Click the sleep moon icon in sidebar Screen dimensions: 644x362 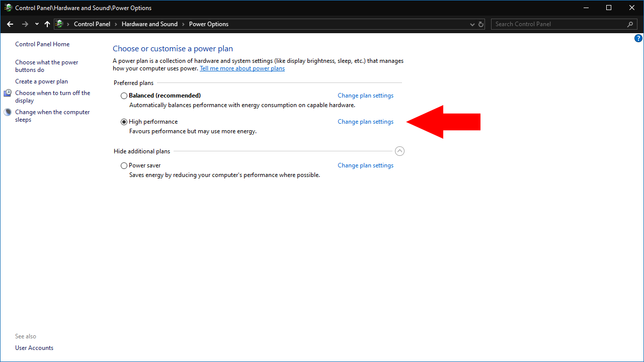8,112
